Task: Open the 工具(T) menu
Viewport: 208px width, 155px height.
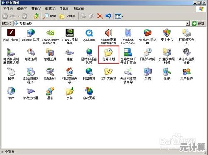Action: click(x=64, y=9)
